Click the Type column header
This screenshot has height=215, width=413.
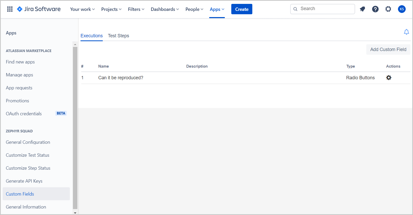pyautogui.click(x=351, y=66)
